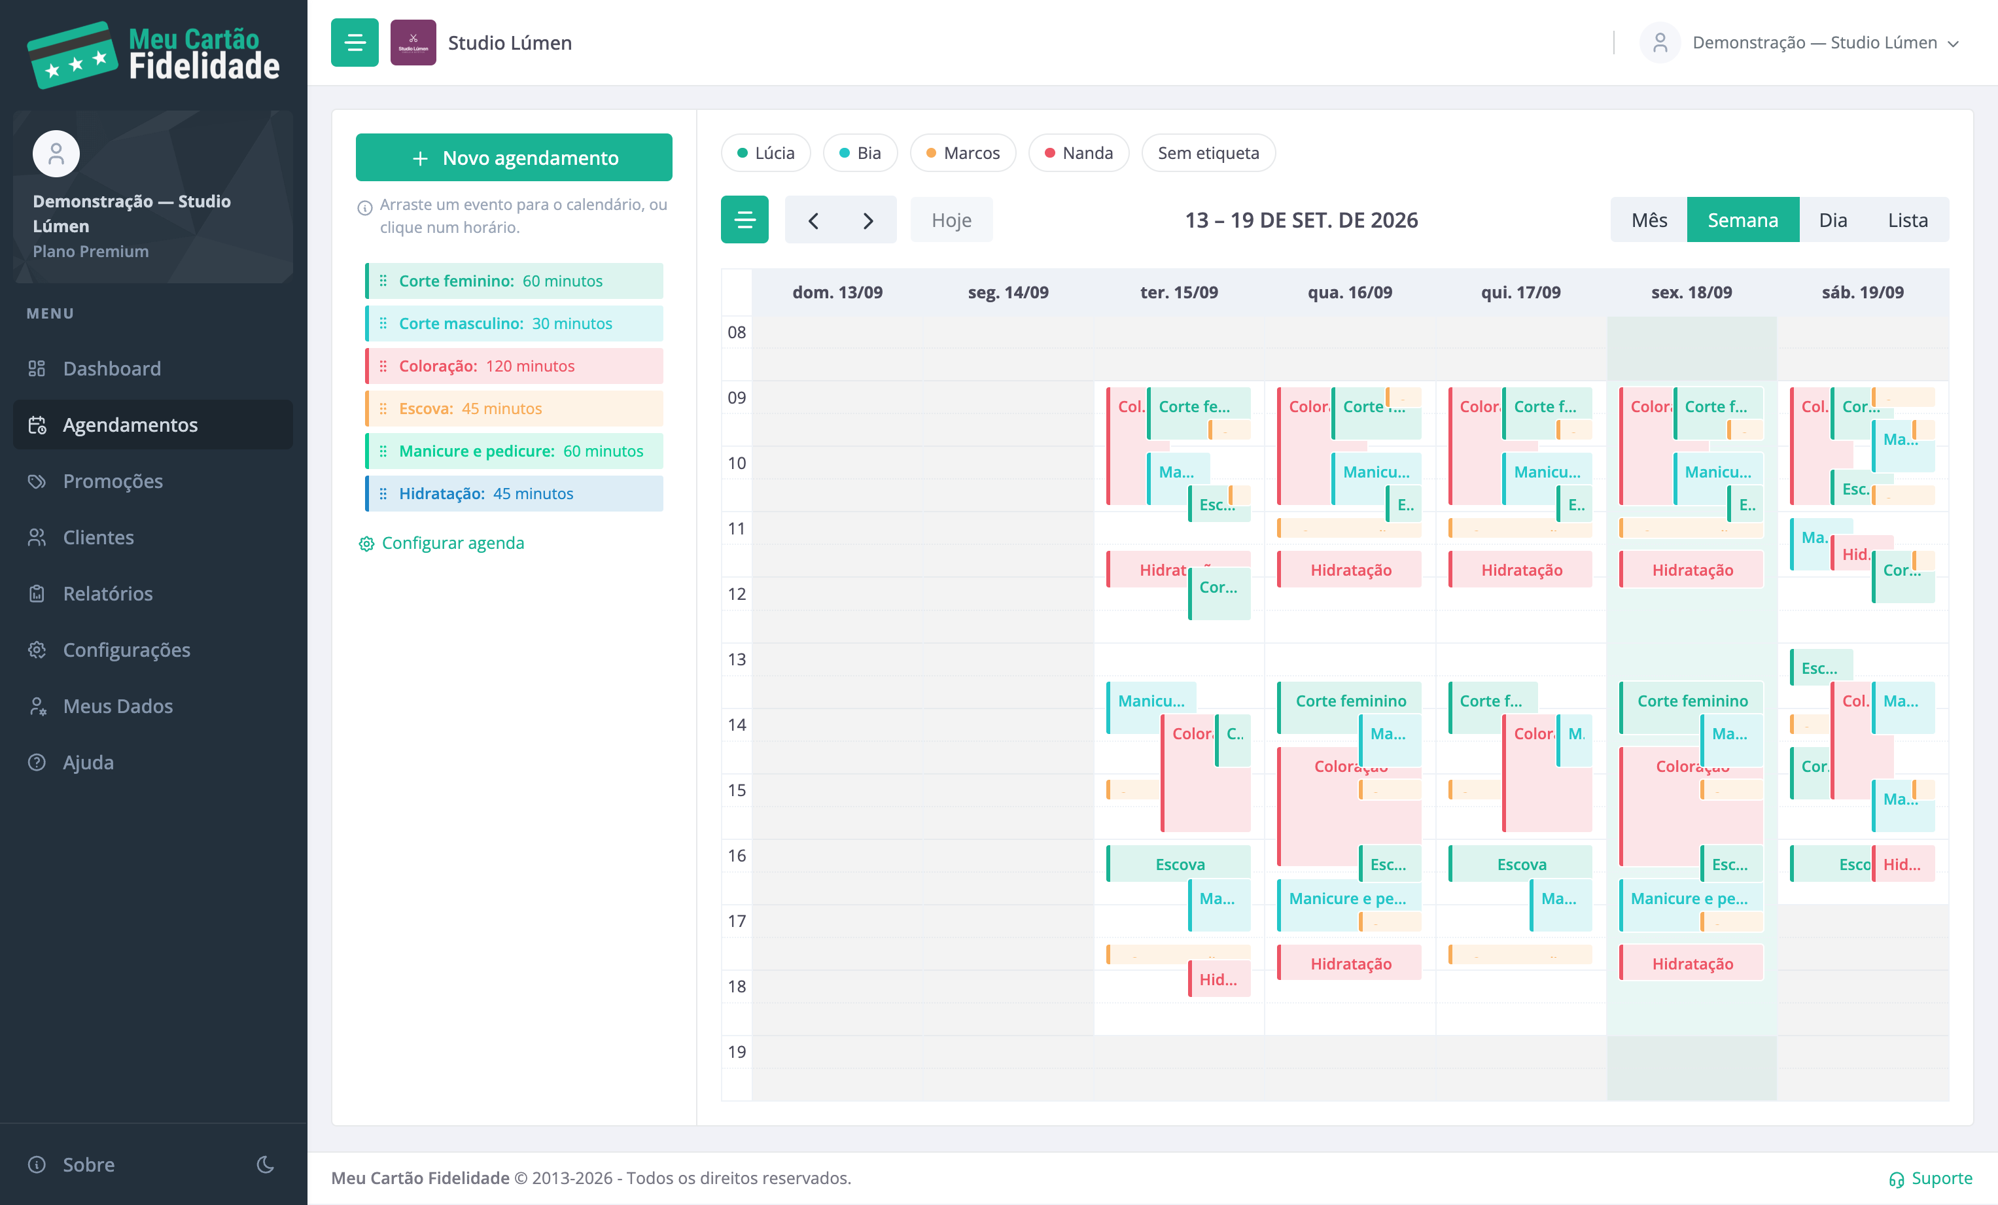Viewport: 1998px width, 1205px height.
Task: Toggle the Marcos staff filter
Action: coord(962,152)
